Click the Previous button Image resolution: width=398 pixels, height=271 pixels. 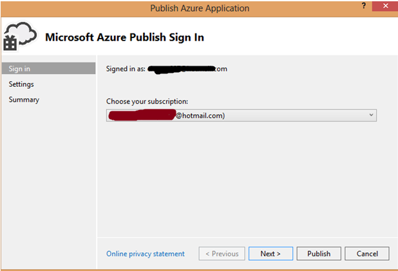point(222,254)
